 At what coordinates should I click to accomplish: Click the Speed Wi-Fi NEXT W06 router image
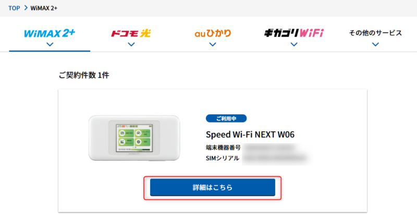coord(134,138)
